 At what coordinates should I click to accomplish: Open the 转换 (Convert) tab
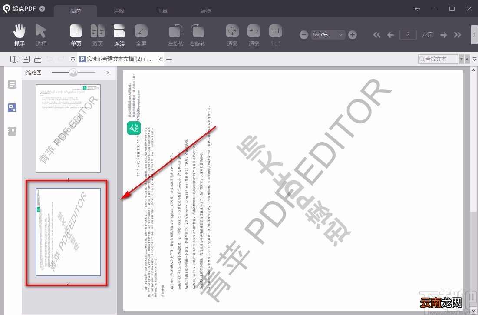206,11
